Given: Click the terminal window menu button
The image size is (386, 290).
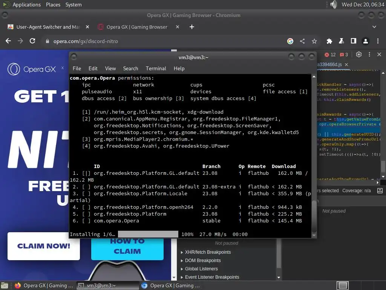Looking at the screenshot, I should click(74, 57).
